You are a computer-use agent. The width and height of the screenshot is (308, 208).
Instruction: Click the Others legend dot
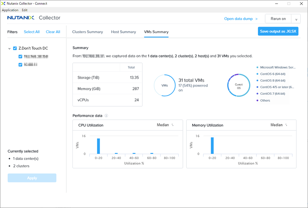(257, 101)
